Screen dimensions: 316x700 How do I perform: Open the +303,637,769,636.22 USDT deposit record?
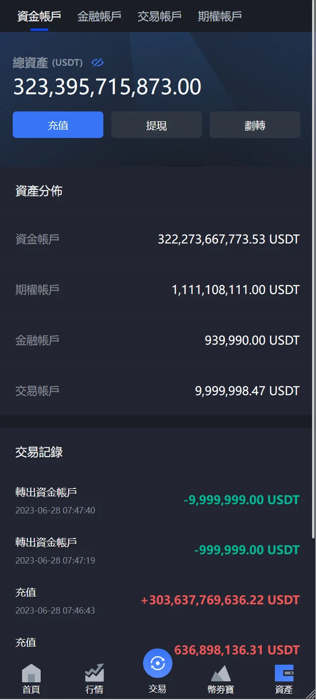tap(157, 600)
